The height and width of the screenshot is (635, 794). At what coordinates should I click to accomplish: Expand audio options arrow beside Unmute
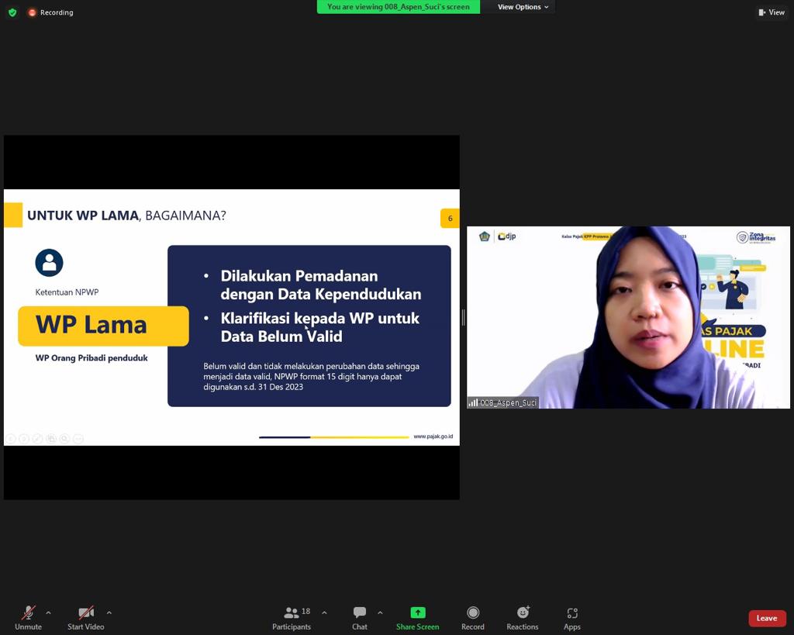point(48,613)
